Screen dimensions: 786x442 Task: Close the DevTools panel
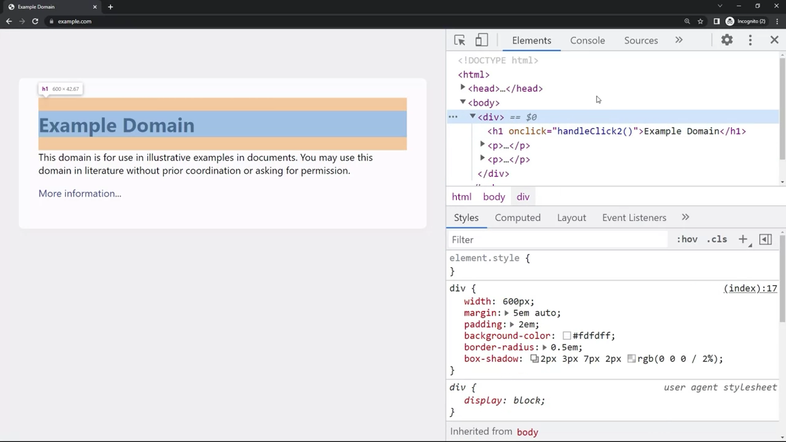[774, 40]
